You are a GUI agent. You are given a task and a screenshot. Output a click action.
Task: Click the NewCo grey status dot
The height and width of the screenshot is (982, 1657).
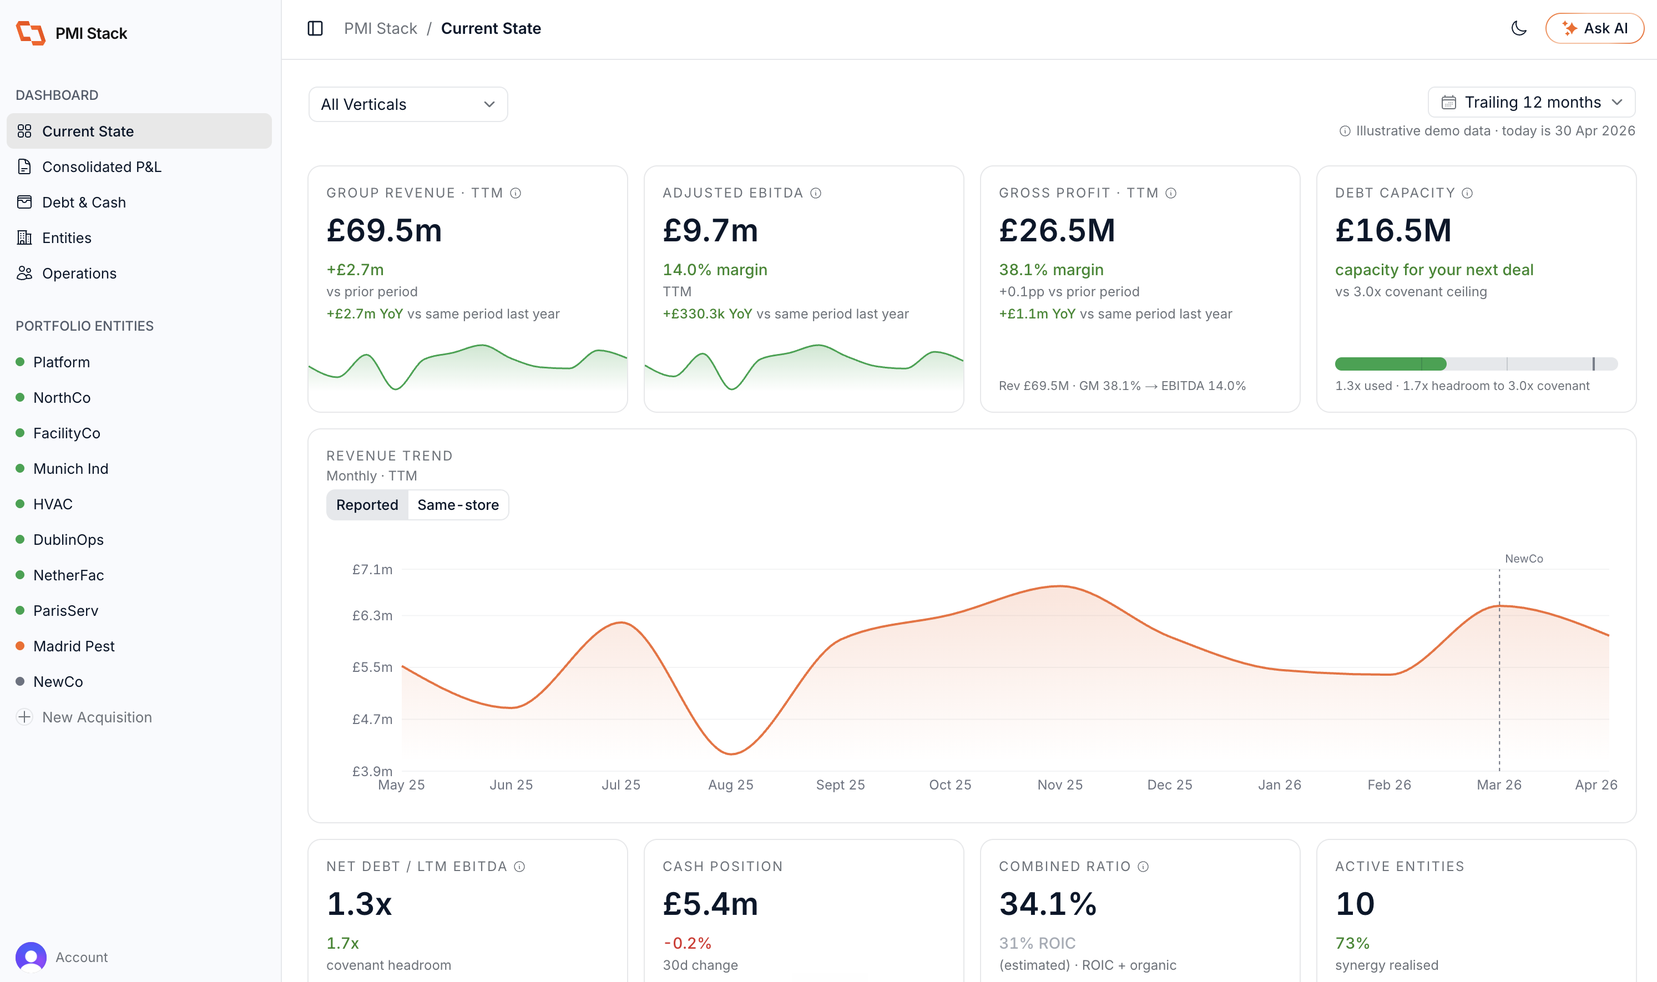(20, 682)
